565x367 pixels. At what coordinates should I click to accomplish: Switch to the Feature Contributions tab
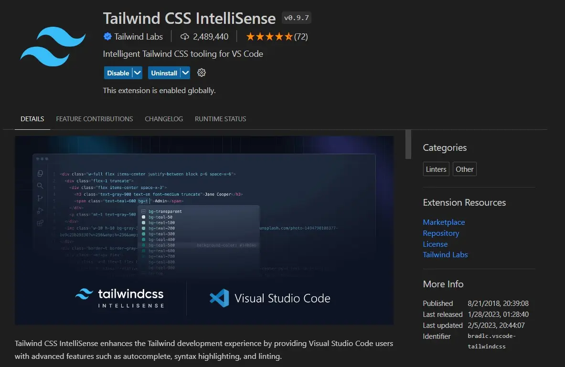pos(94,119)
